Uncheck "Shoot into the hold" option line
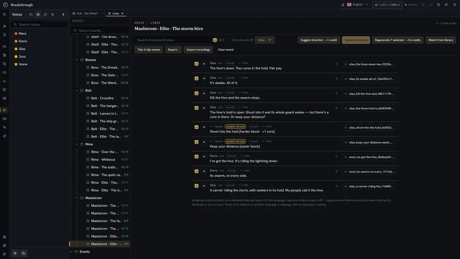Screen dimensions: 460x259 [196, 127]
